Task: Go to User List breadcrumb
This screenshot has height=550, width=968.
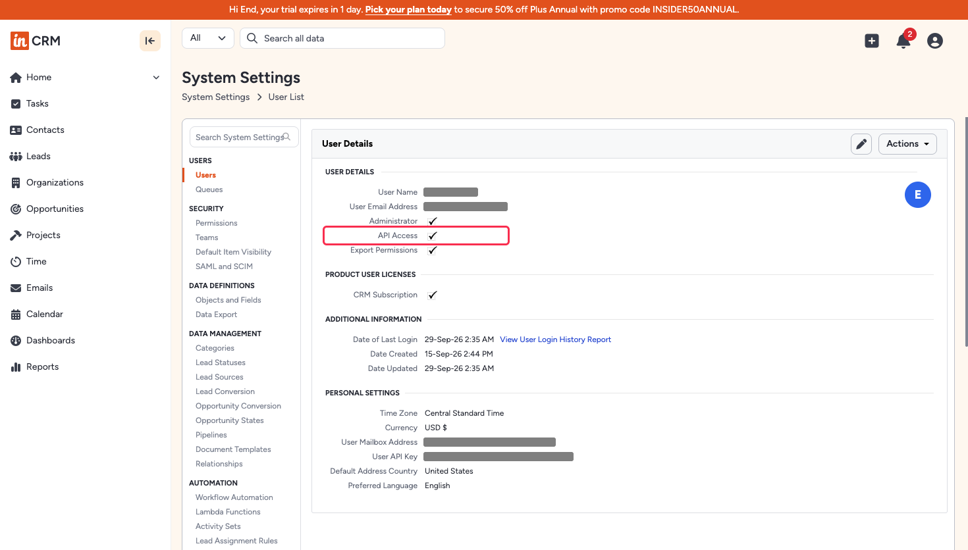Action: [x=286, y=97]
